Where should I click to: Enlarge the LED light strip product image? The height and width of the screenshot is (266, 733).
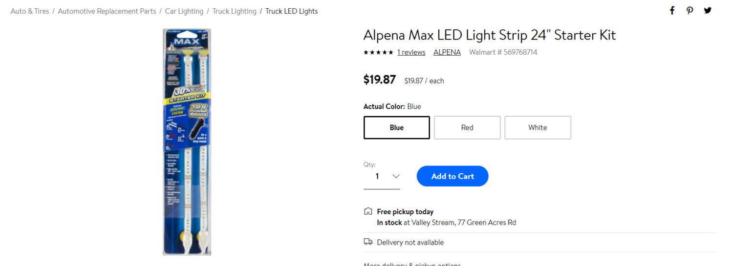point(187,142)
